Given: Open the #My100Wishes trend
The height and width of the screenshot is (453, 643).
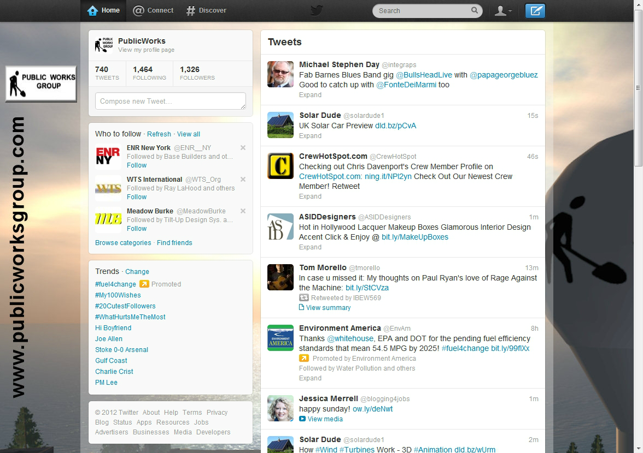Looking at the screenshot, I should point(118,295).
